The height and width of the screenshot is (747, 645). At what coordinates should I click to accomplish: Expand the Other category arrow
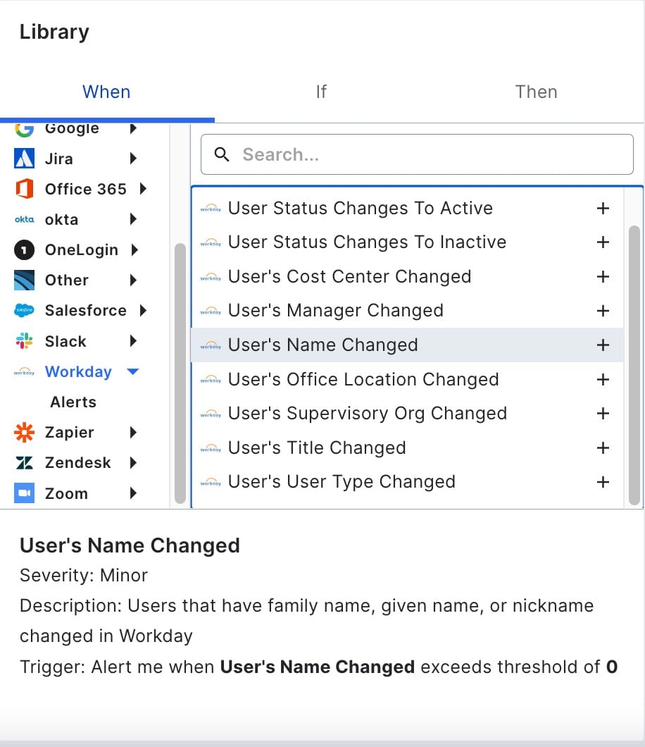click(133, 280)
